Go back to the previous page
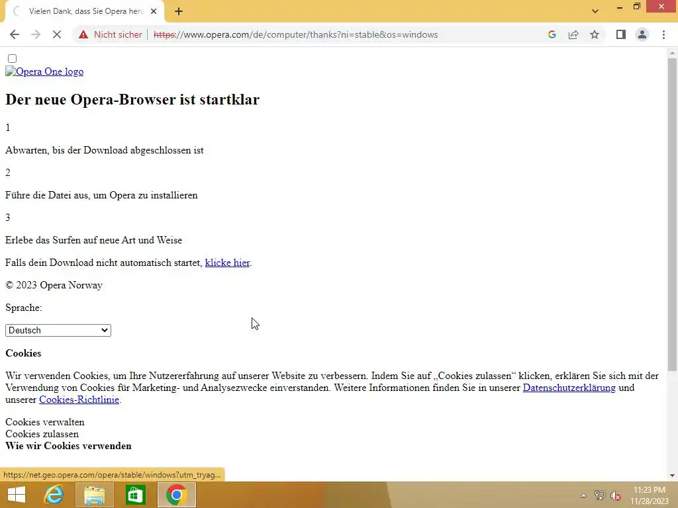Viewport: 678px width, 508px height. pyautogui.click(x=15, y=34)
